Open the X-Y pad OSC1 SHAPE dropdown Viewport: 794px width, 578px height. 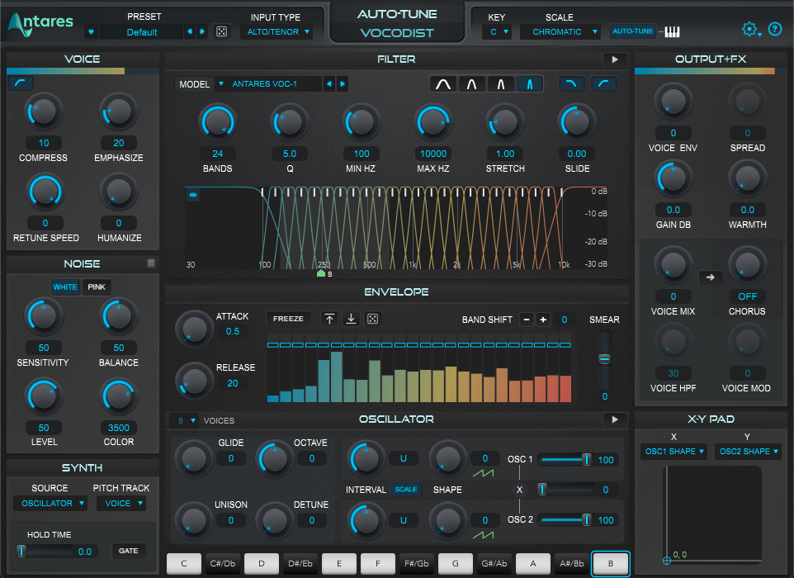click(673, 452)
